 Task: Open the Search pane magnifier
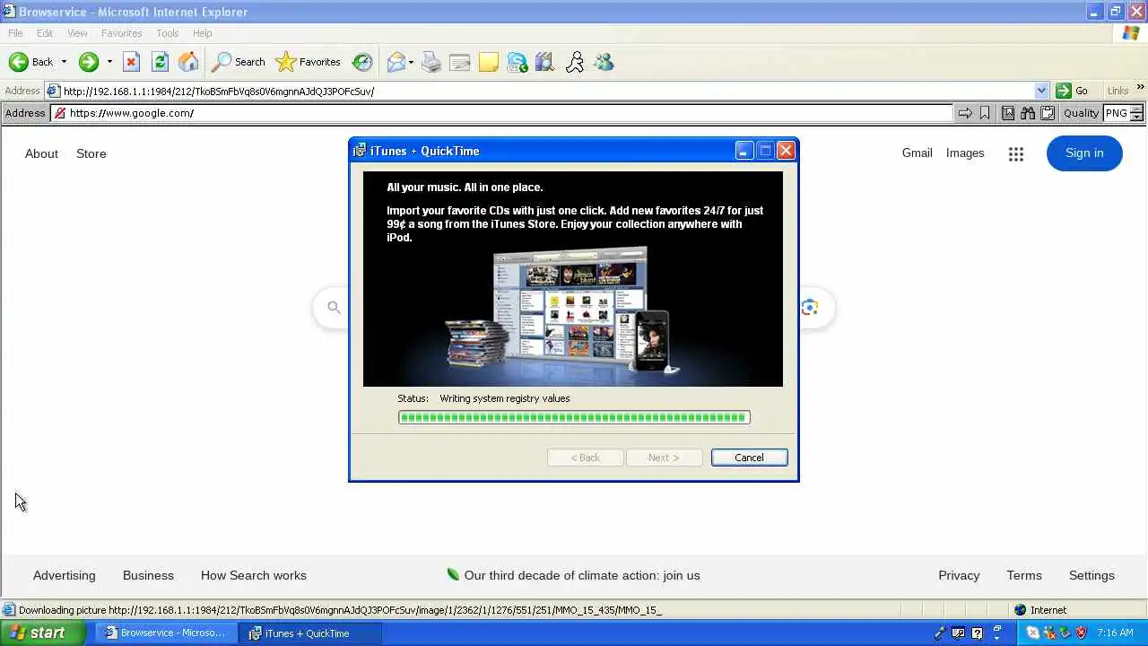pyautogui.click(x=221, y=62)
